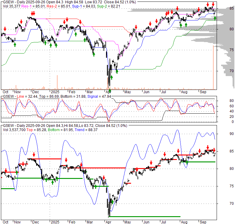Click the Nov label on bottom chart's date axis

tap(17, 222)
